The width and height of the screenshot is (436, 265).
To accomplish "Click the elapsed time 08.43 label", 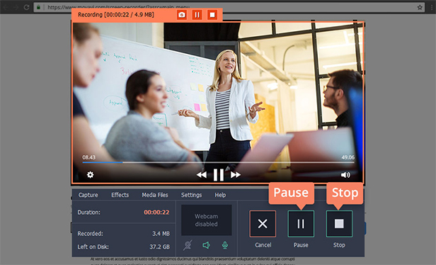I will coord(88,157).
